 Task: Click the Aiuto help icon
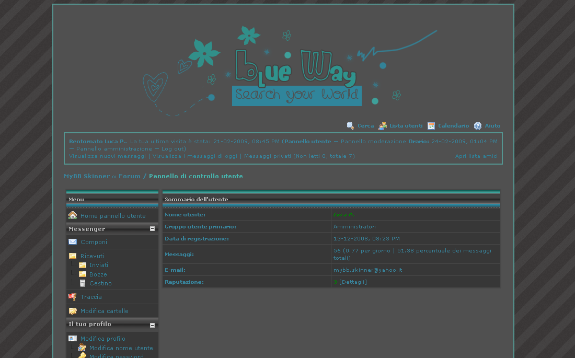(478, 126)
